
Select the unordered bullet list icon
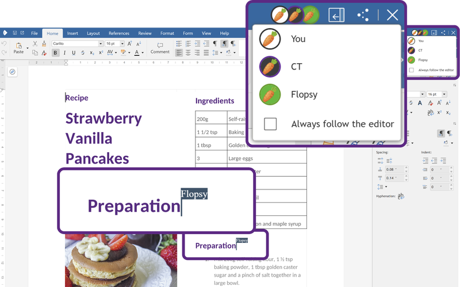coord(179,44)
